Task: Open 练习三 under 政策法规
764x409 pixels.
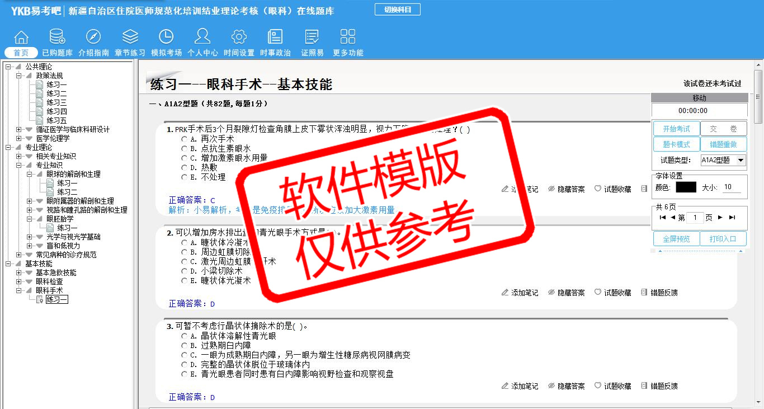Action: coord(56,102)
